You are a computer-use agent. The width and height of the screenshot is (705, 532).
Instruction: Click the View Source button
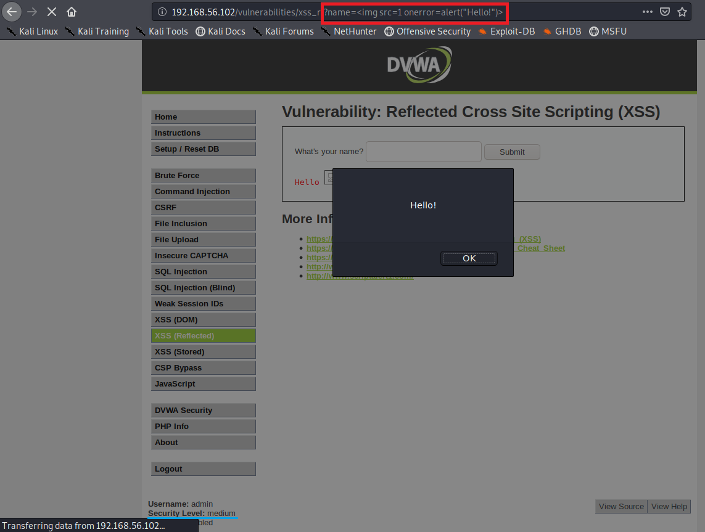pos(621,506)
